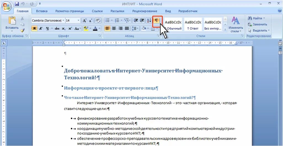The width and height of the screenshot is (283, 146).
Task: Click the Change Styles large A icon
Action: [236, 21]
